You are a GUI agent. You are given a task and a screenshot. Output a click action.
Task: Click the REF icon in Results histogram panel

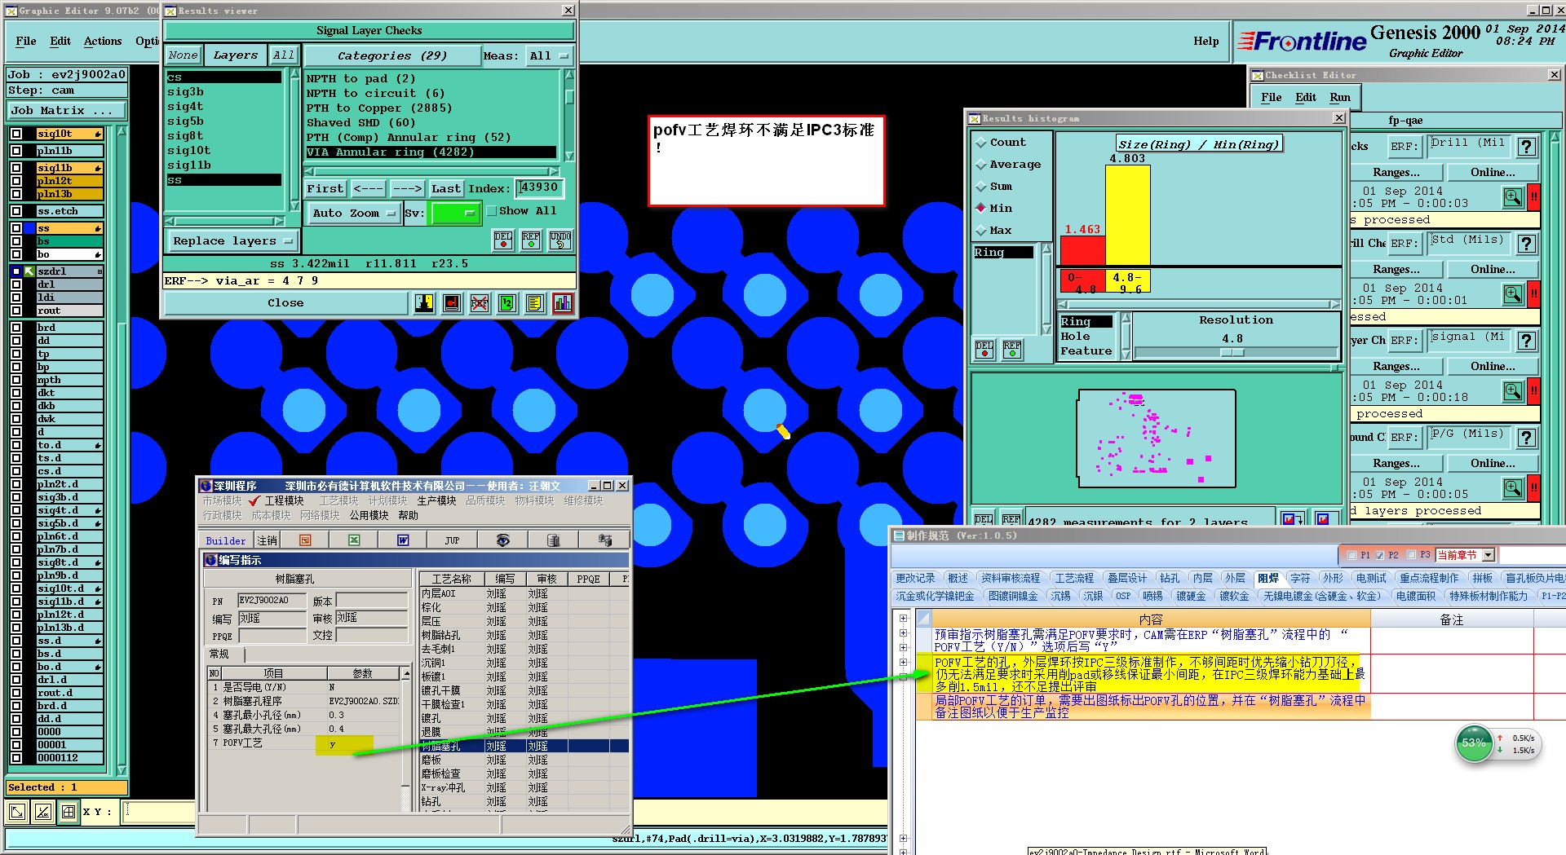click(1012, 350)
